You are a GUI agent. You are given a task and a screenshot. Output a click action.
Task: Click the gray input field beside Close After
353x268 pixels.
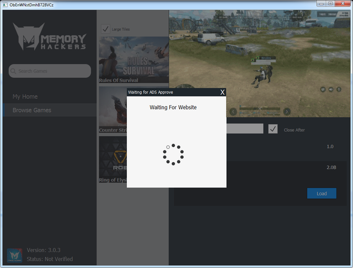(x=245, y=128)
